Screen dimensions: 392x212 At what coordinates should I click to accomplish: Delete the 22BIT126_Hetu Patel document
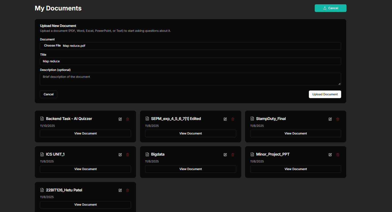pyautogui.click(x=128, y=190)
